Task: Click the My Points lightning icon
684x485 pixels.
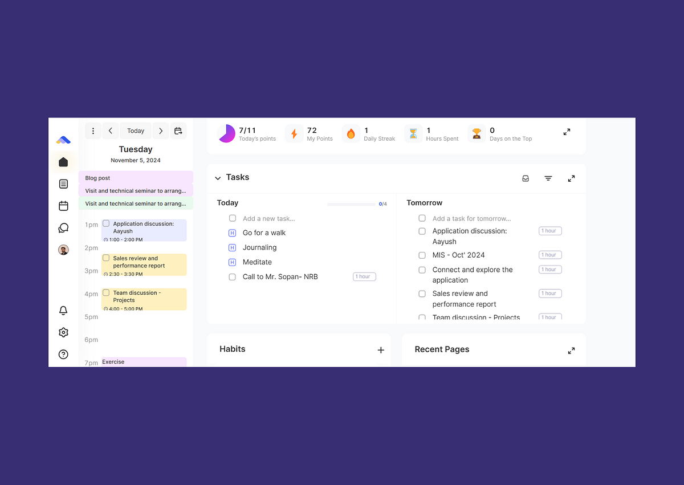Action: [294, 134]
